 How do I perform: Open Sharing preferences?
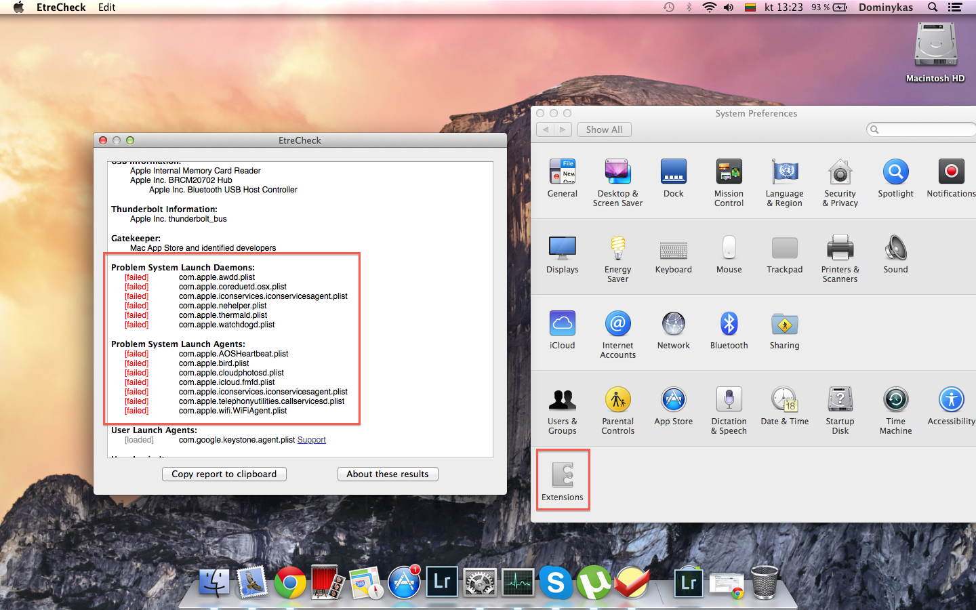click(x=784, y=330)
